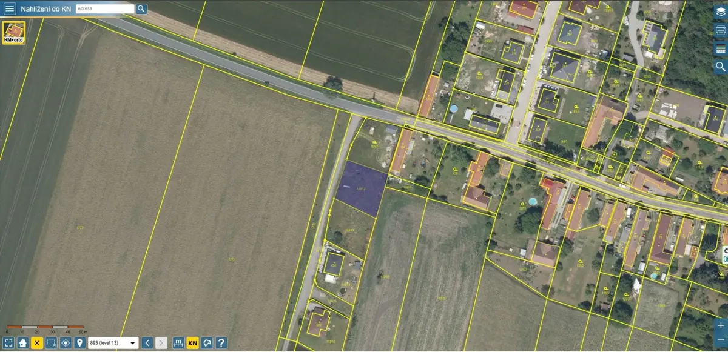The width and height of the screenshot is (728, 352).
Task: Click the magnifier search button beside Adresa
Action: pos(141,9)
